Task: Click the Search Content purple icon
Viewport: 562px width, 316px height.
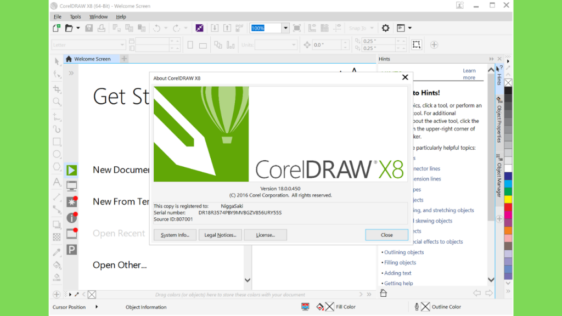Action: pos(200,28)
